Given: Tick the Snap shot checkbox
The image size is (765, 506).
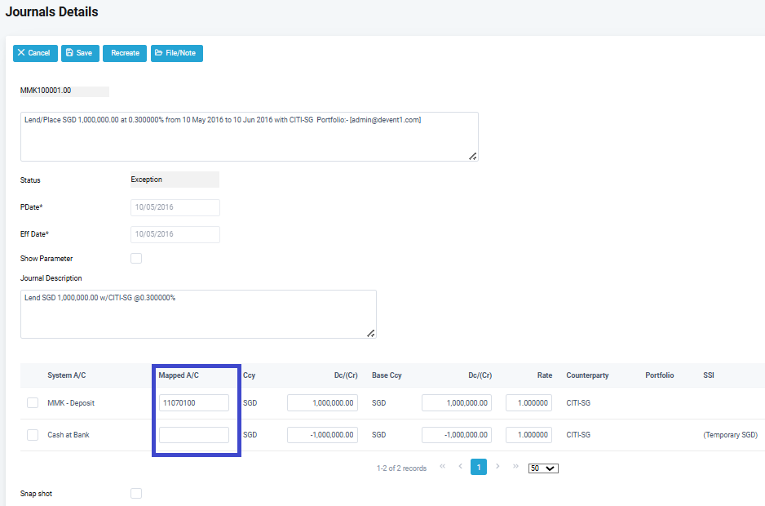Looking at the screenshot, I should [x=136, y=494].
